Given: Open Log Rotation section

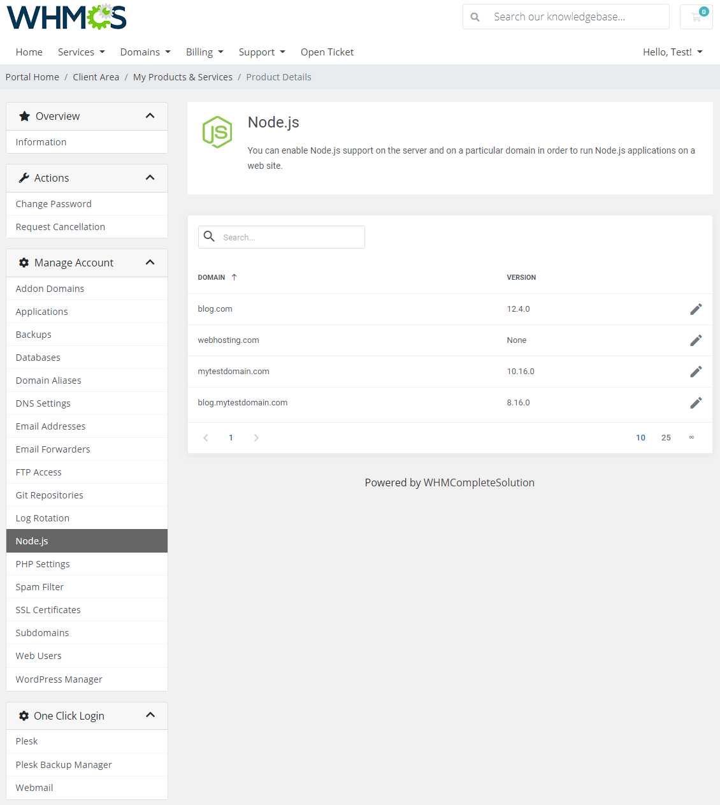Looking at the screenshot, I should point(87,518).
